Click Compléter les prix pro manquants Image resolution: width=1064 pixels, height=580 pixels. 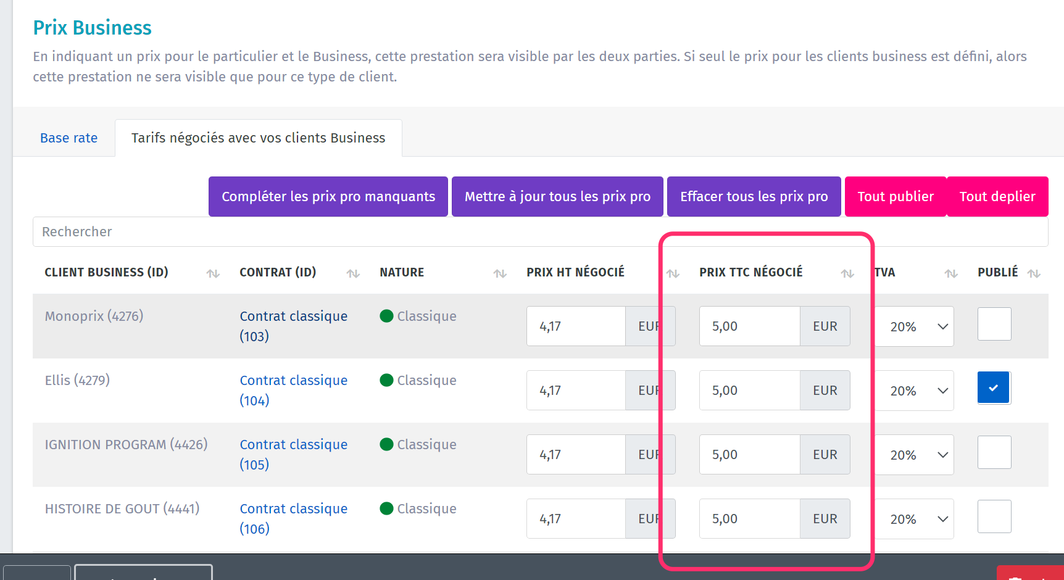click(x=328, y=197)
